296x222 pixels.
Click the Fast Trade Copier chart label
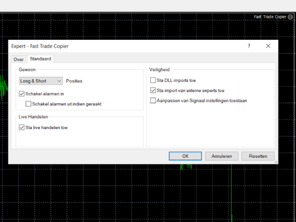coord(270,17)
